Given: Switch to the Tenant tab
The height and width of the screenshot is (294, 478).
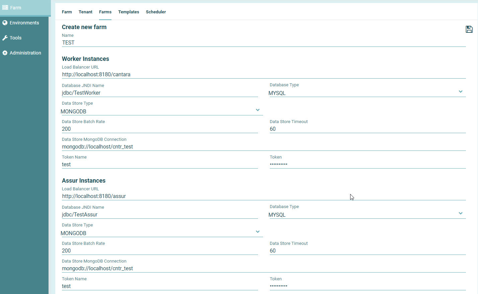Looking at the screenshot, I should pos(85,12).
